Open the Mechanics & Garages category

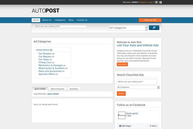coord(51,65)
